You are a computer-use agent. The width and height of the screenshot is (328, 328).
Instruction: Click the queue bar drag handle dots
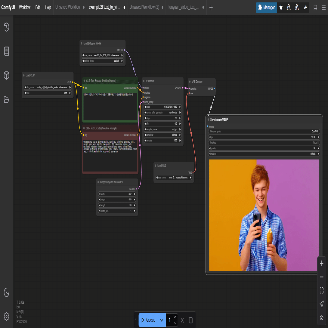click(x=136, y=320)
